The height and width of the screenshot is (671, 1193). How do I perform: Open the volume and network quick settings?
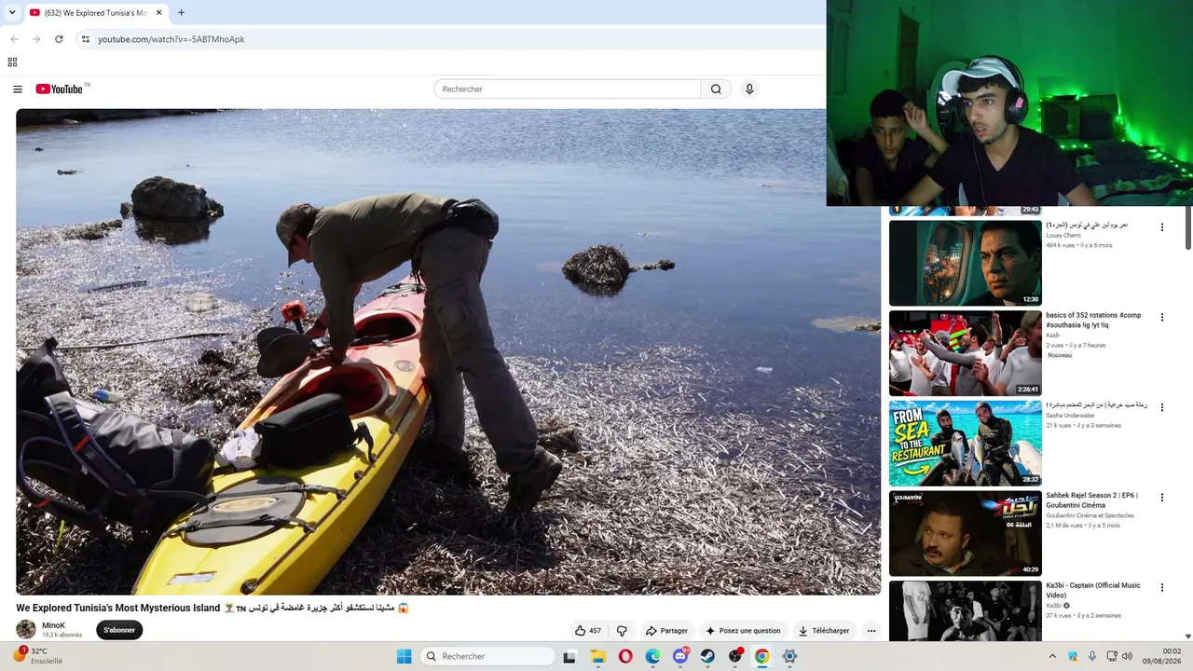(1120, 656)
